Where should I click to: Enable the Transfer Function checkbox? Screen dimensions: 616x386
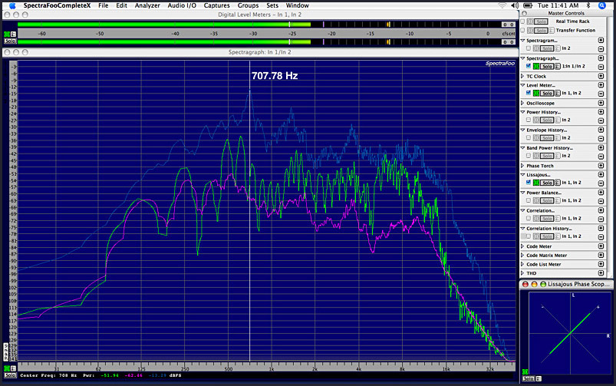click(522, 30)
